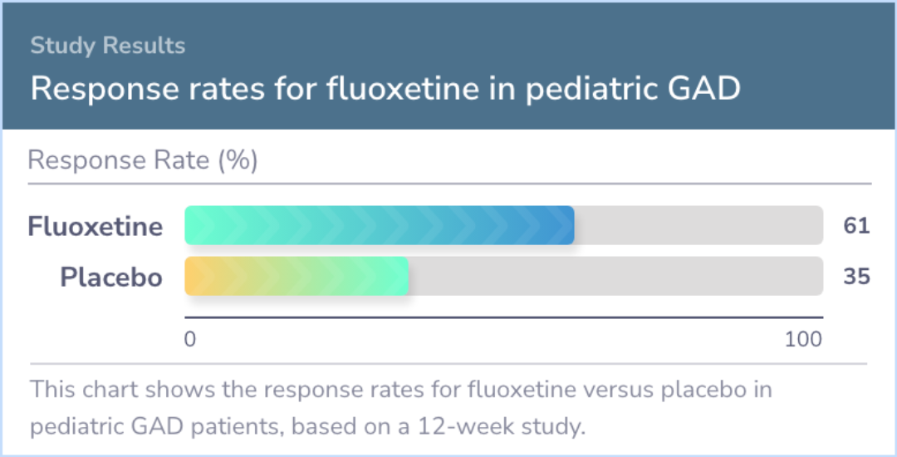
Task: Click the Fluoxetine filled progress bar
Action: tap(380, 225)
